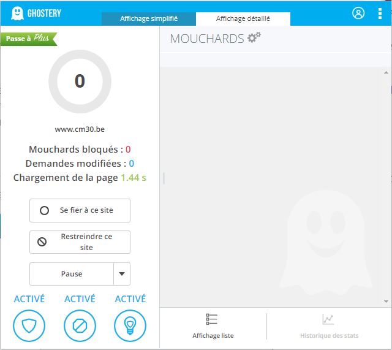This screenshot has width=392, height=350.
Task: Click the stats history chart icon
Action: click(x=328, y=319)
